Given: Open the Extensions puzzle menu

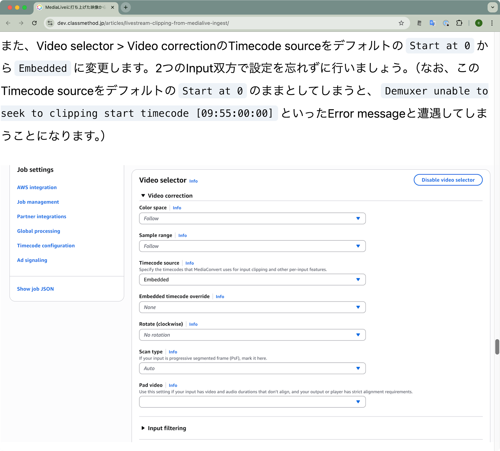Looking at the screenshot, I should coord(459,23).
